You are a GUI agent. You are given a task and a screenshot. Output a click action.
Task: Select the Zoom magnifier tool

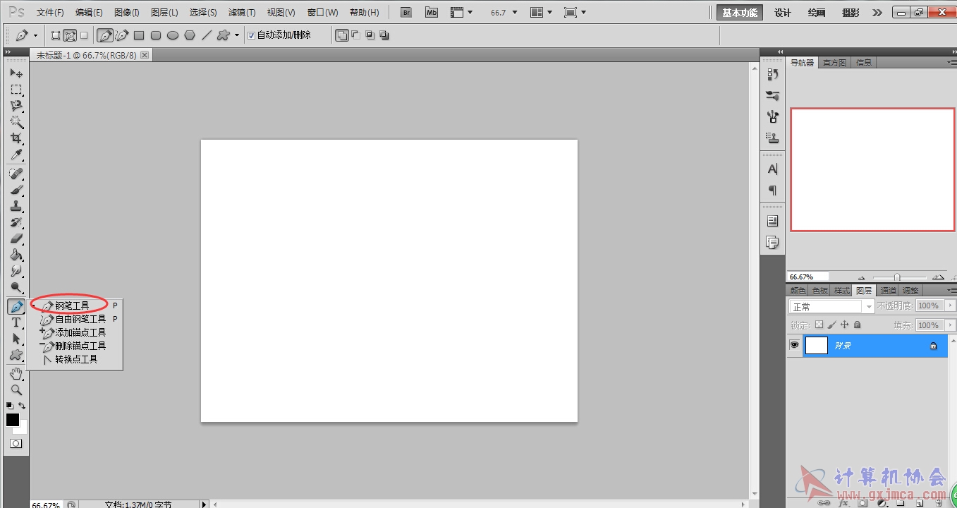[16, 389]
